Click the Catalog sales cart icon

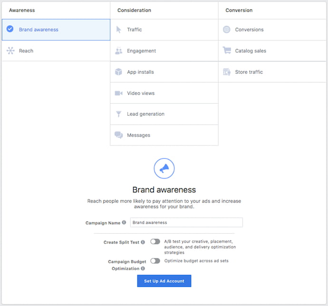click(x=227, y=51)
